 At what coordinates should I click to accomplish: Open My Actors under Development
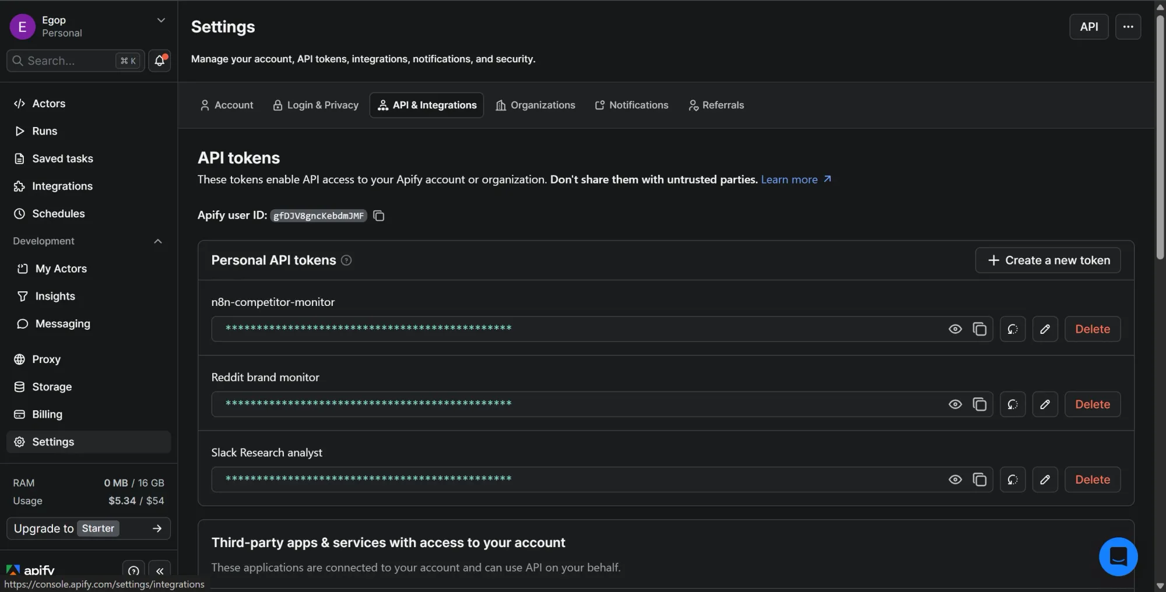coord(89,269)
